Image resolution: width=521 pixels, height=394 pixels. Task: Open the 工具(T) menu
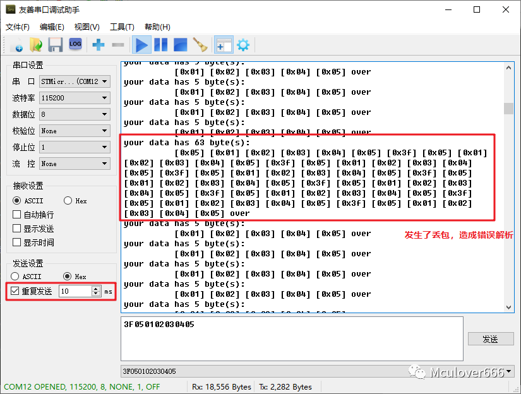[x=122, y=27]
